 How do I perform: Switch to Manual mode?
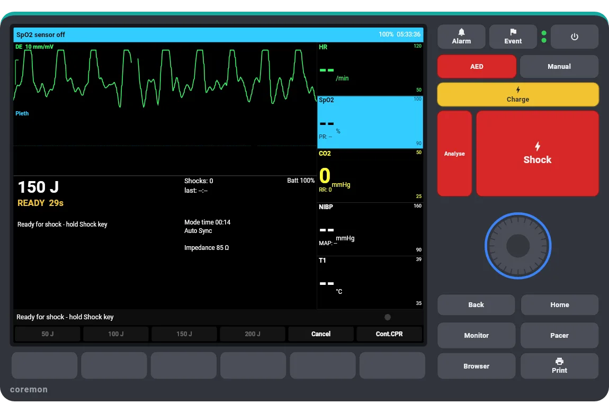click(559, 66)
